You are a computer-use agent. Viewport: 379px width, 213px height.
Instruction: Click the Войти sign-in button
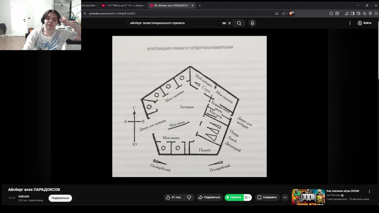[x=364, y=23]
